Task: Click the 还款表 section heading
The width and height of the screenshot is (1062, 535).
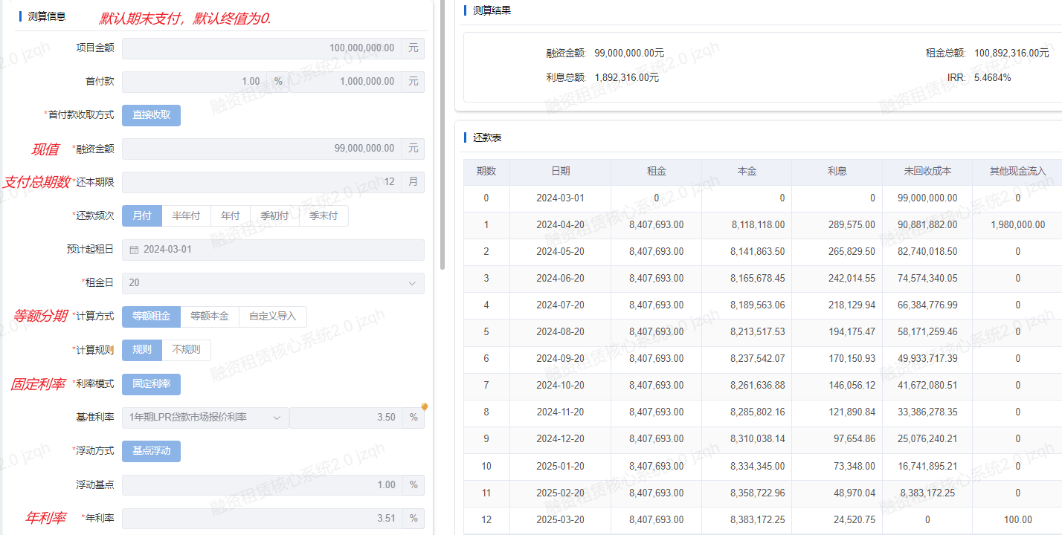Action: pyautogui.click(x=486, y=137)
